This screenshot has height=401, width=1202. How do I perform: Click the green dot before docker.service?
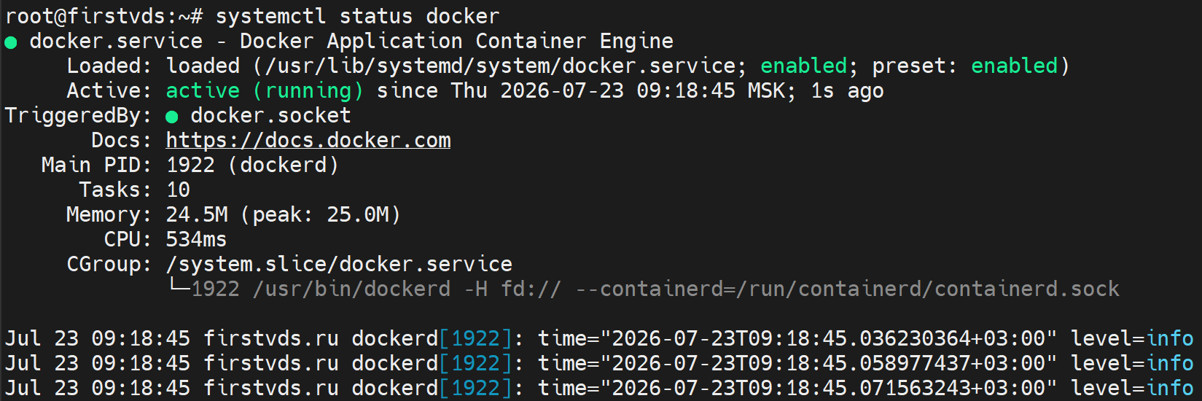11,42
